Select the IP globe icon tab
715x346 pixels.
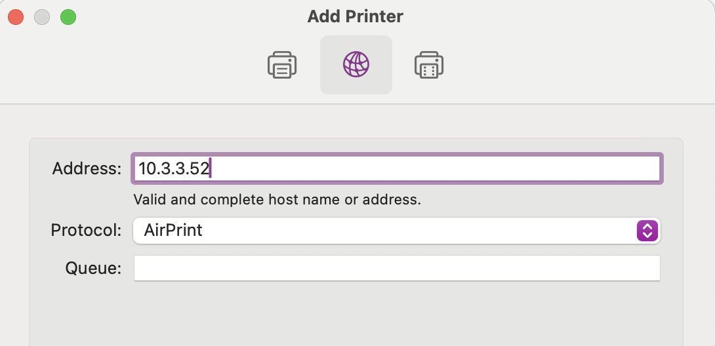[x=356, y=65]
